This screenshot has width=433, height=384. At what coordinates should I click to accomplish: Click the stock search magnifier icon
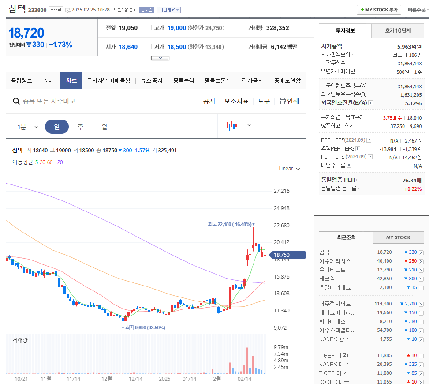tap(17, 102)
